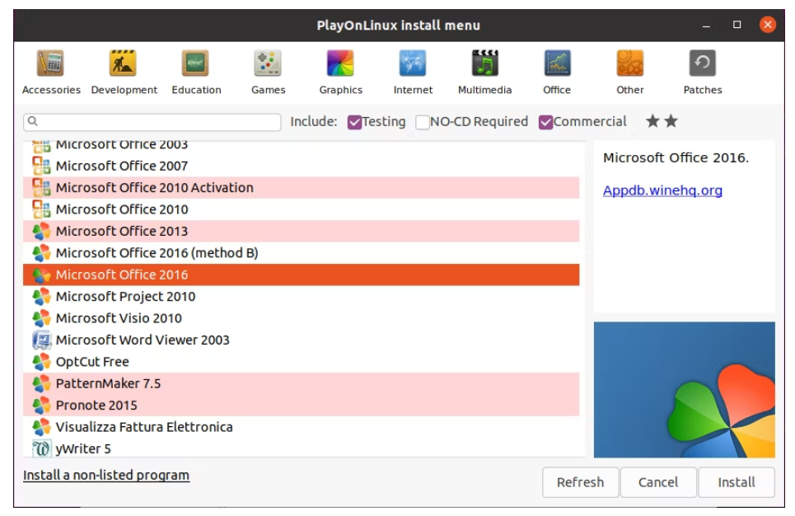The height and width of the screenshot is (516, 795).
Task: Enable the NO-CD Required checkbox
Action: pos(422,122)
